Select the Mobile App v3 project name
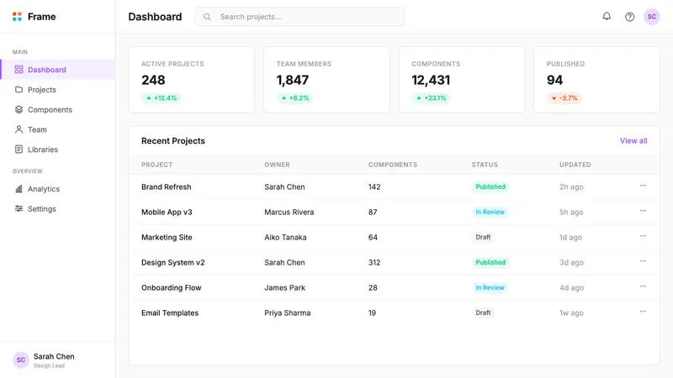 (x=167, y=213)
